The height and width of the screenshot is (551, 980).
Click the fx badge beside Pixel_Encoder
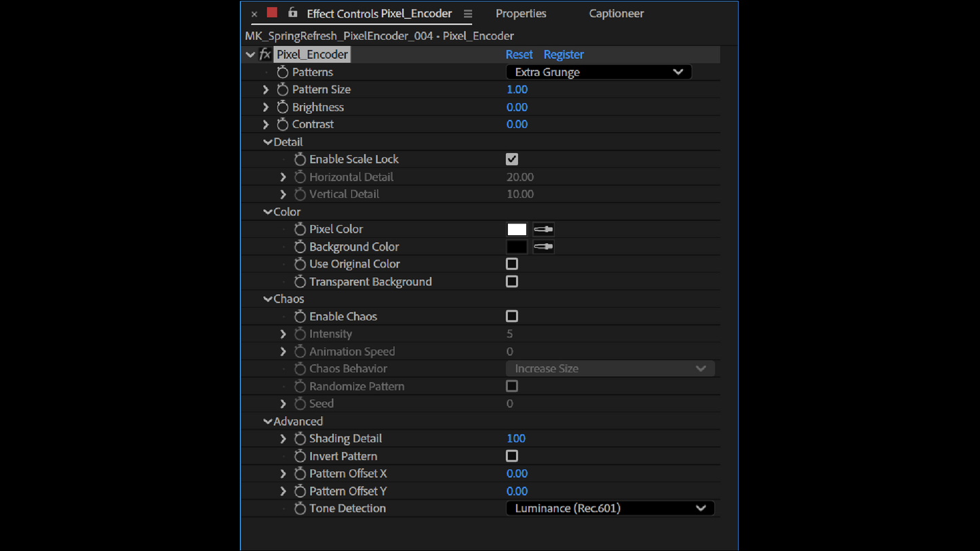pos(265,54)
